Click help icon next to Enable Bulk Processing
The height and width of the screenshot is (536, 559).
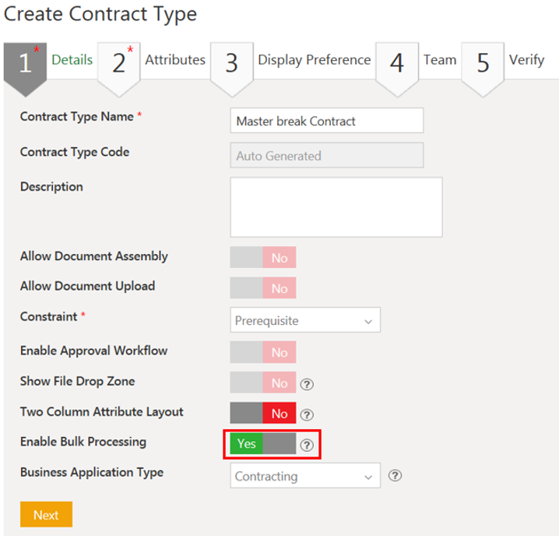pos(307,445)
